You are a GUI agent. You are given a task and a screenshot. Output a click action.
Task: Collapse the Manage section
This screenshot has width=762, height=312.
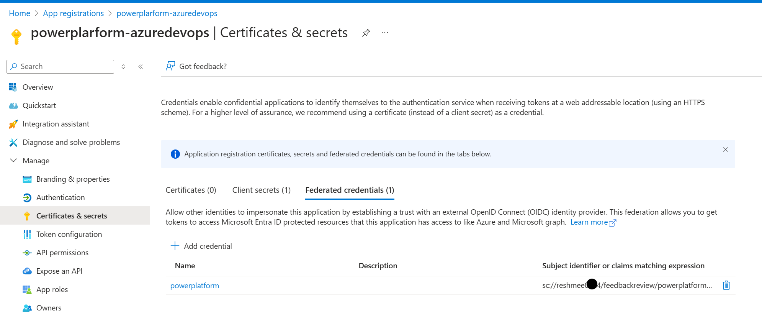(x=13, y=161)
